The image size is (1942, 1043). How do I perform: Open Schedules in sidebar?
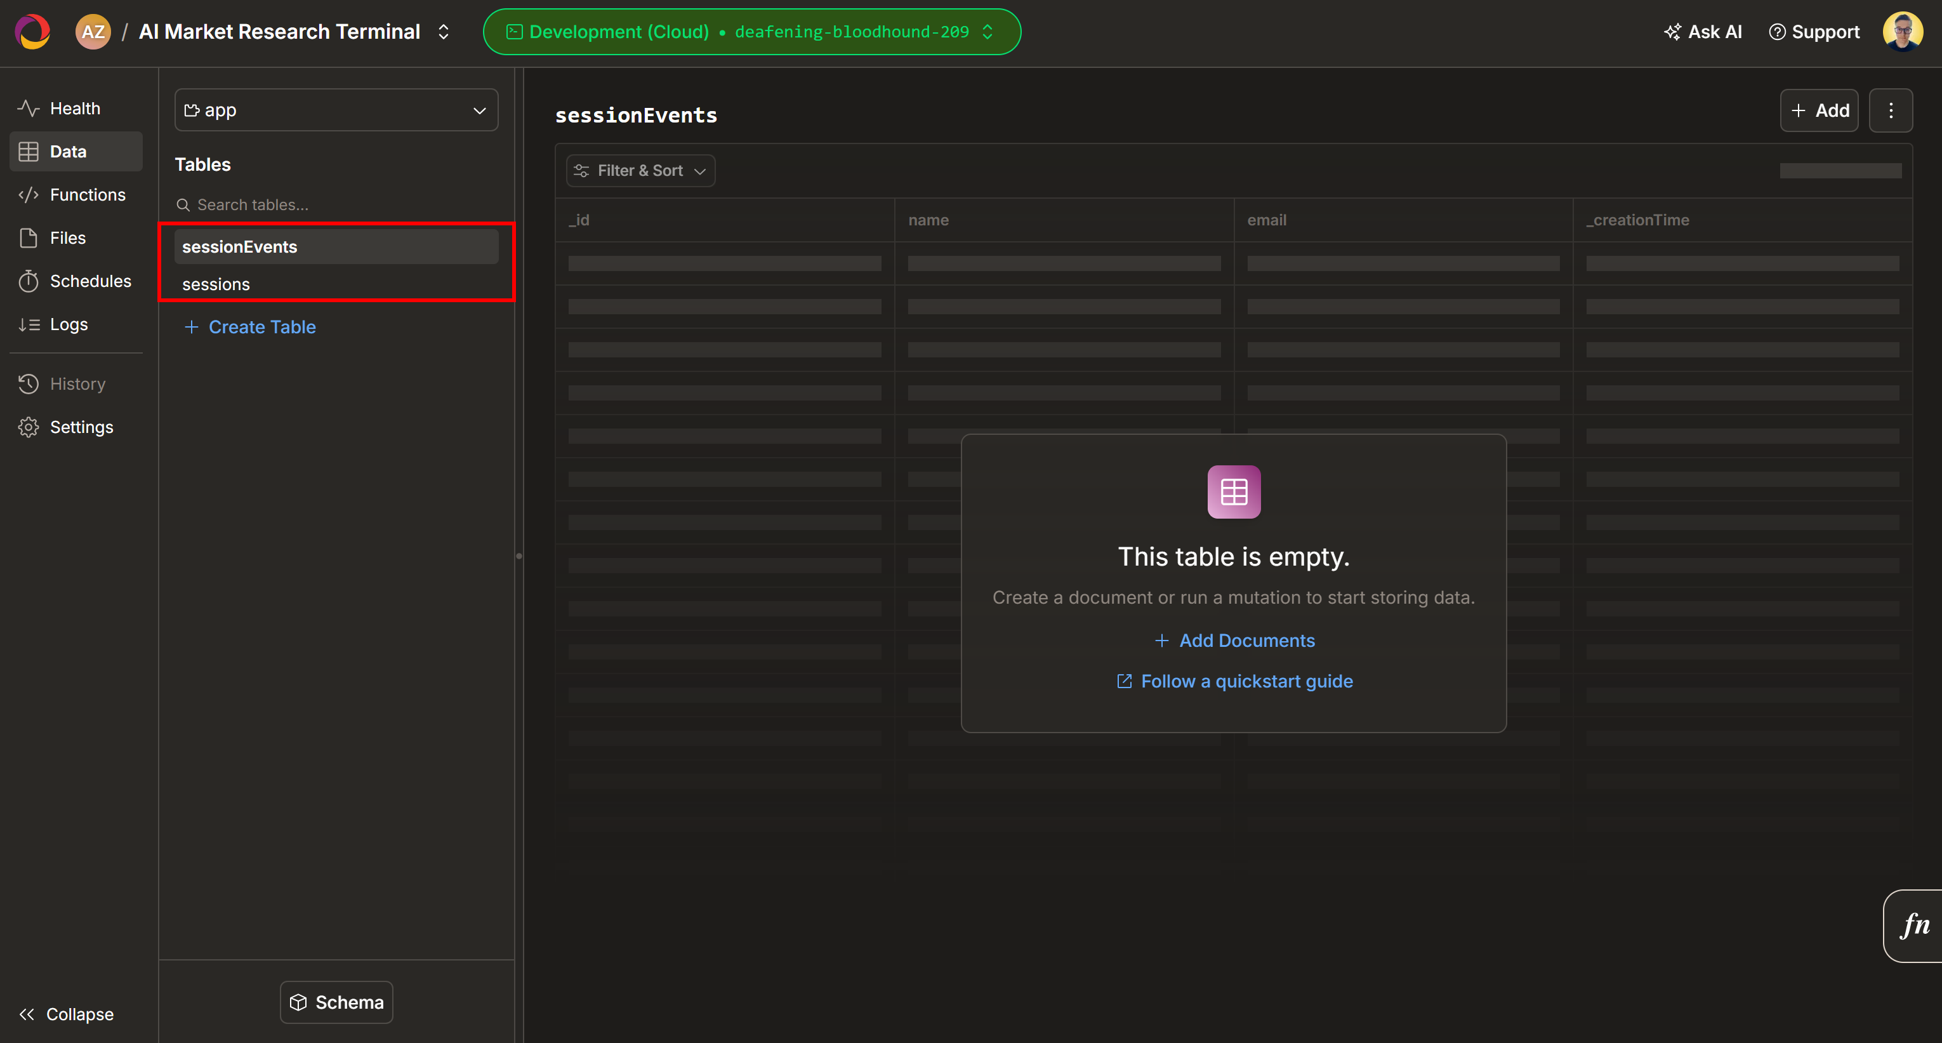[89, 281]
